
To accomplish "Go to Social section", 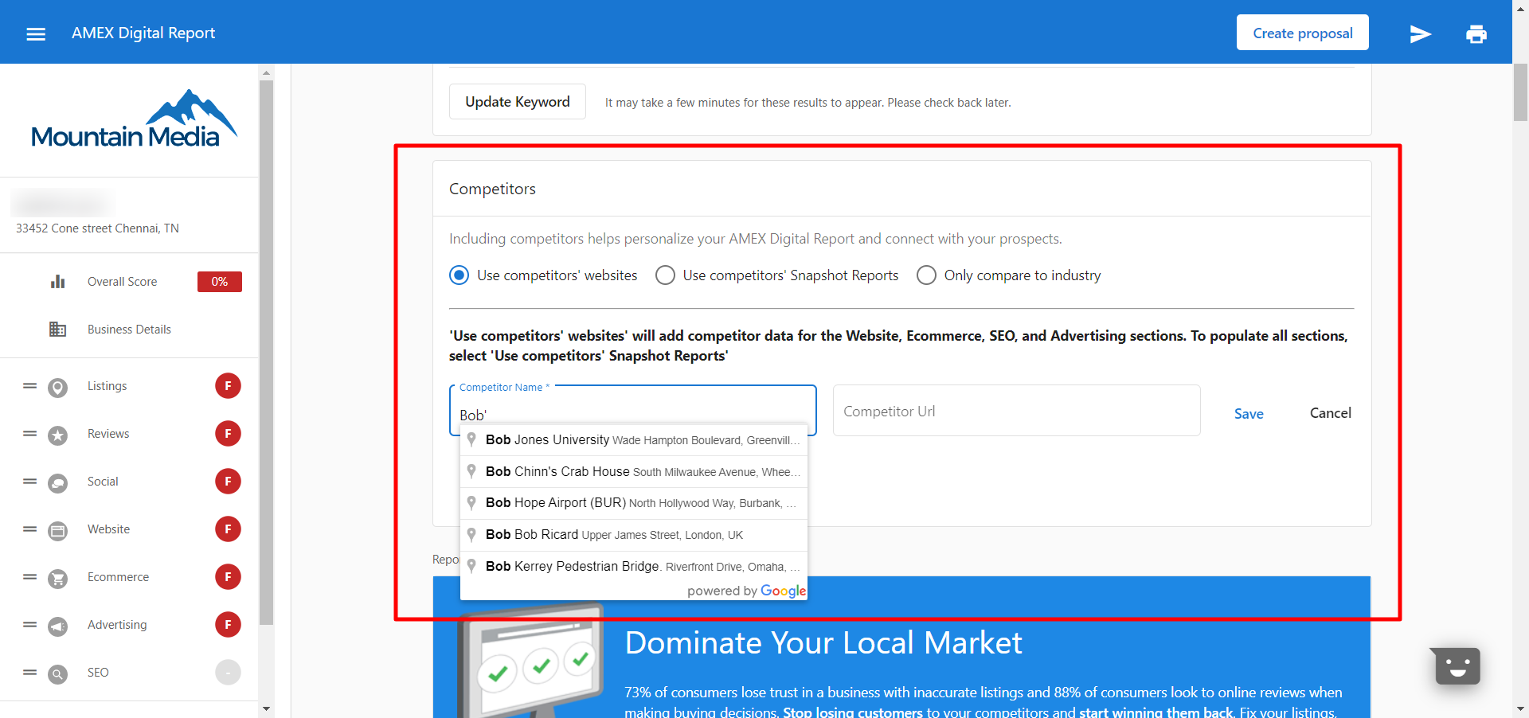I will coord(103,482).
